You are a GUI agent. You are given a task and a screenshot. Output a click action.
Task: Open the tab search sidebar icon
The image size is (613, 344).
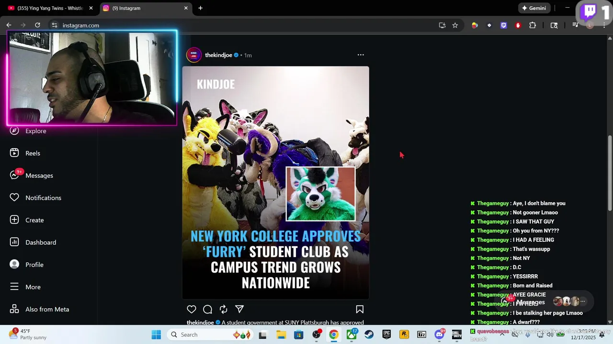click(554, 25)
